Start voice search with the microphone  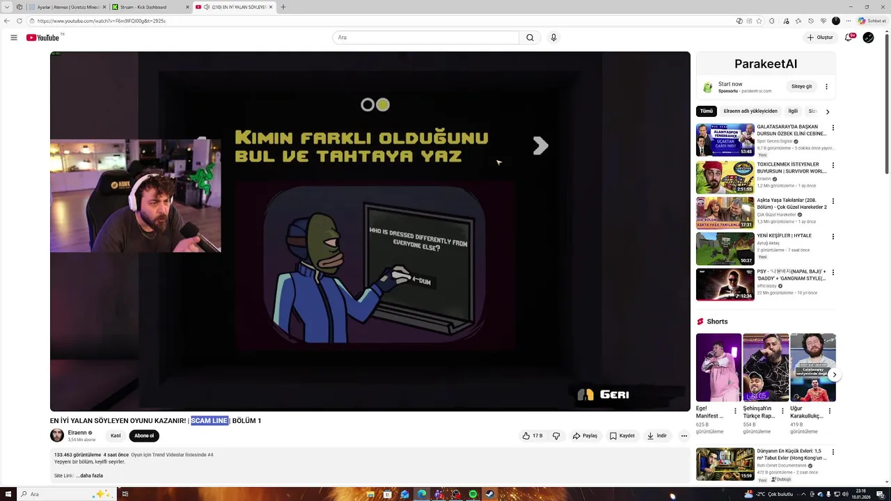point(553,38)
